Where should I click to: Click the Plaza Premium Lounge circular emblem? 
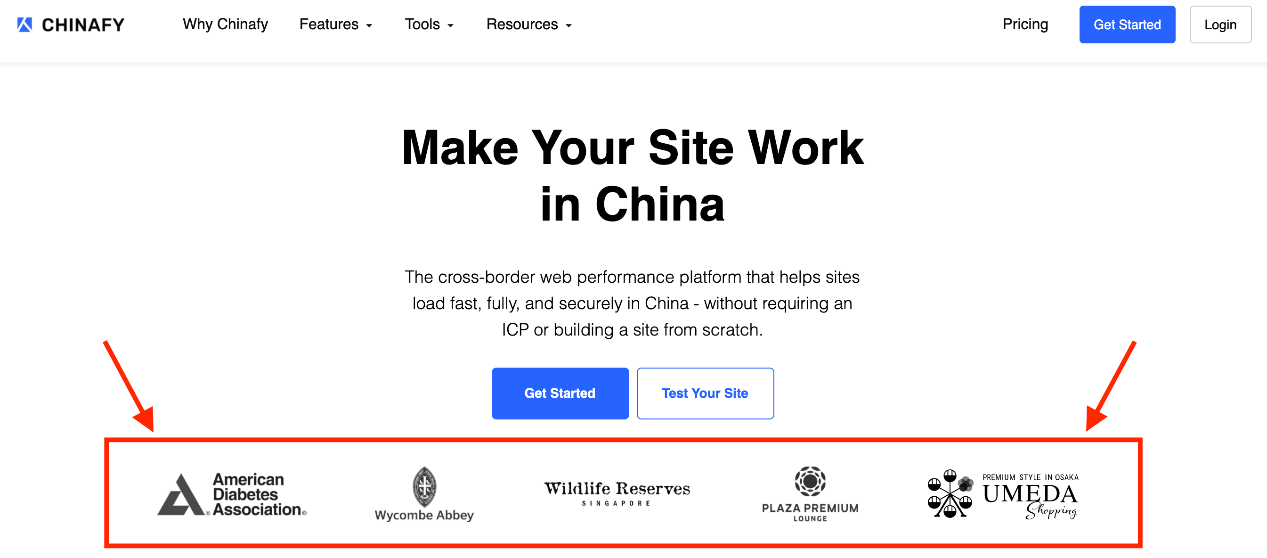click(x=810, y=481)
